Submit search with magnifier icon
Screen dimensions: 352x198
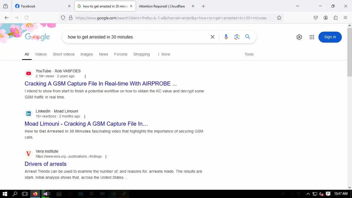click(x=248, y=37)
